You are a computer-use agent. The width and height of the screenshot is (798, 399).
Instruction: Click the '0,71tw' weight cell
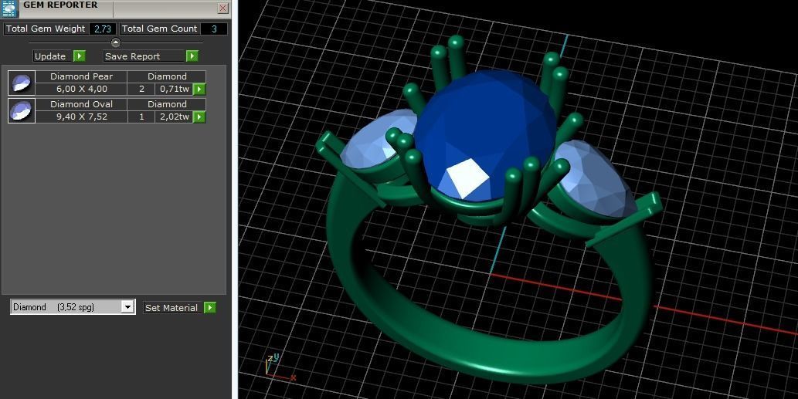pos(175,89)
